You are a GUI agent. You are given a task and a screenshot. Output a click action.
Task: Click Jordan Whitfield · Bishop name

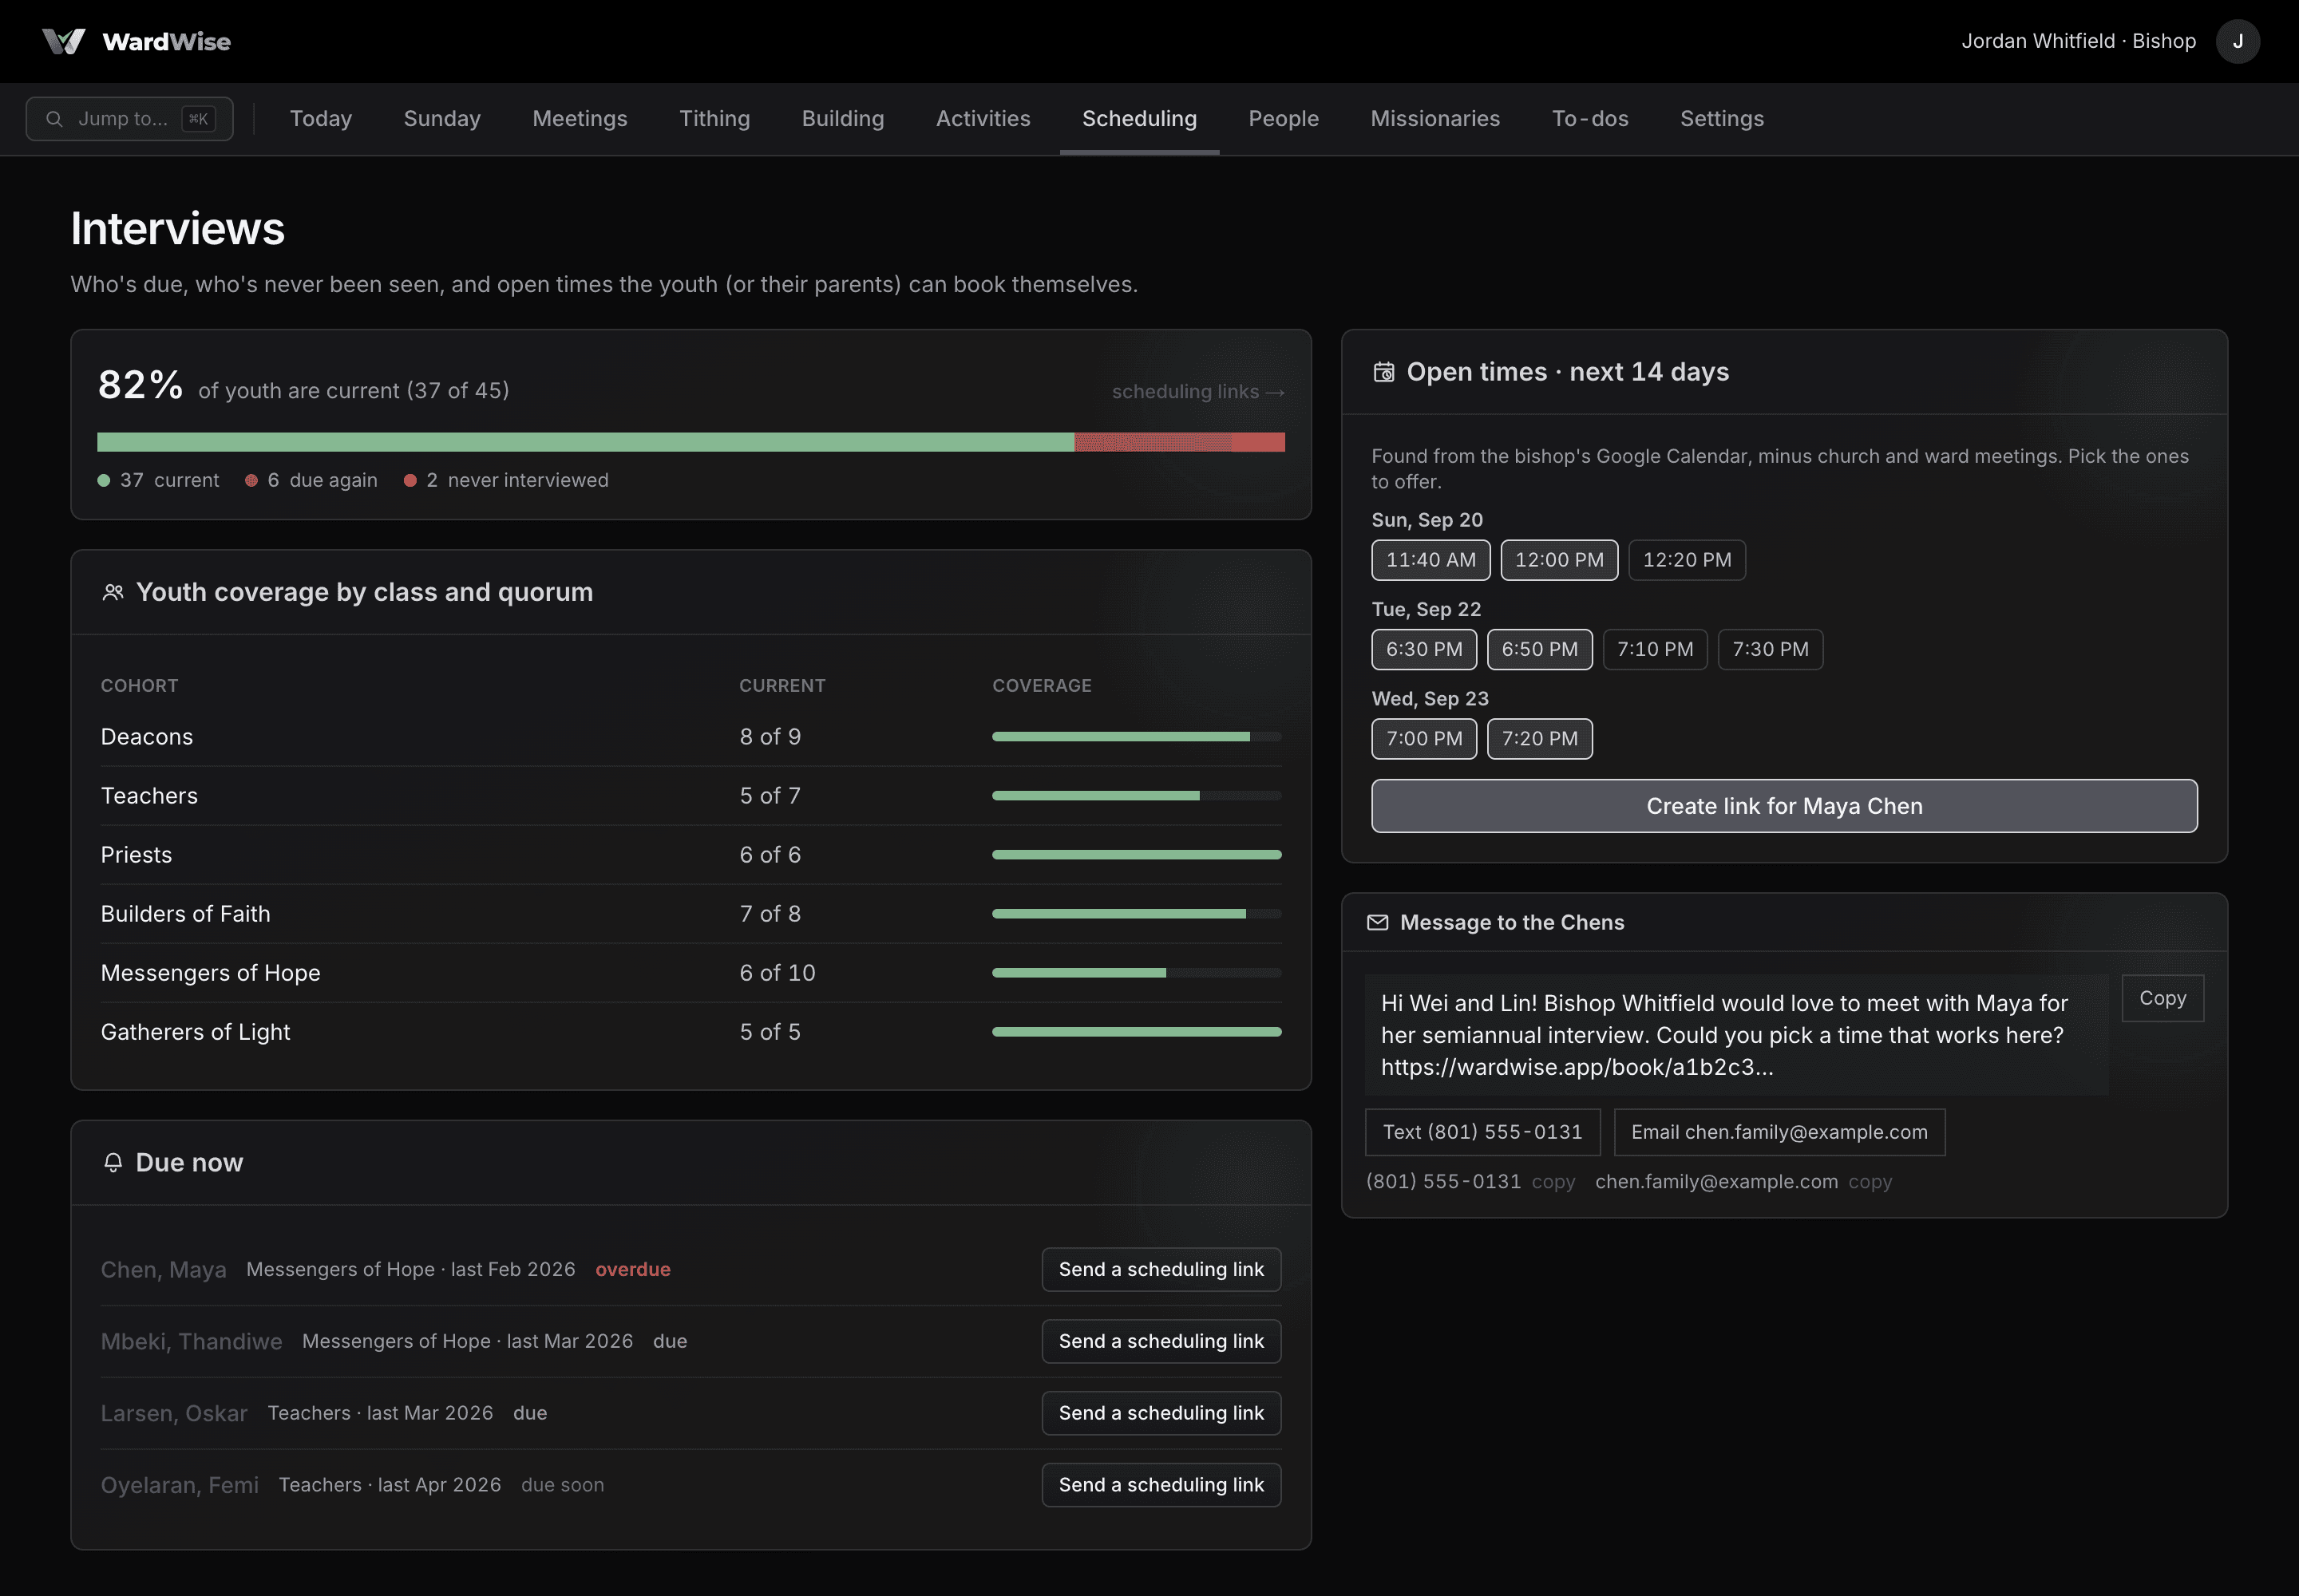[x=2079, y=41]
